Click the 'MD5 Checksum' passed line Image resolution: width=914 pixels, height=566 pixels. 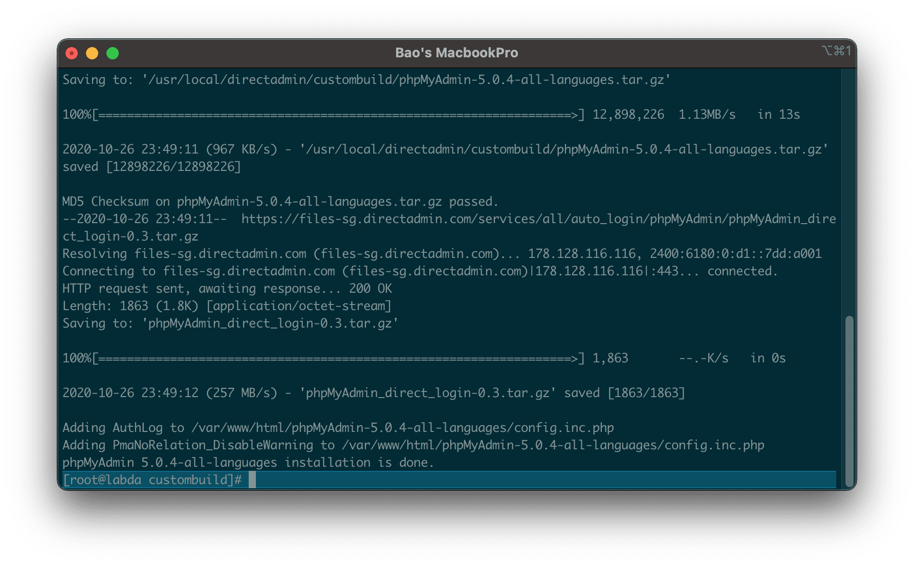(280, 202)
